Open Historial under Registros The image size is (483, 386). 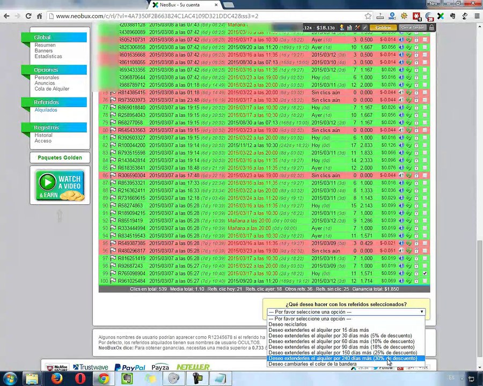[x=43, y=135]
